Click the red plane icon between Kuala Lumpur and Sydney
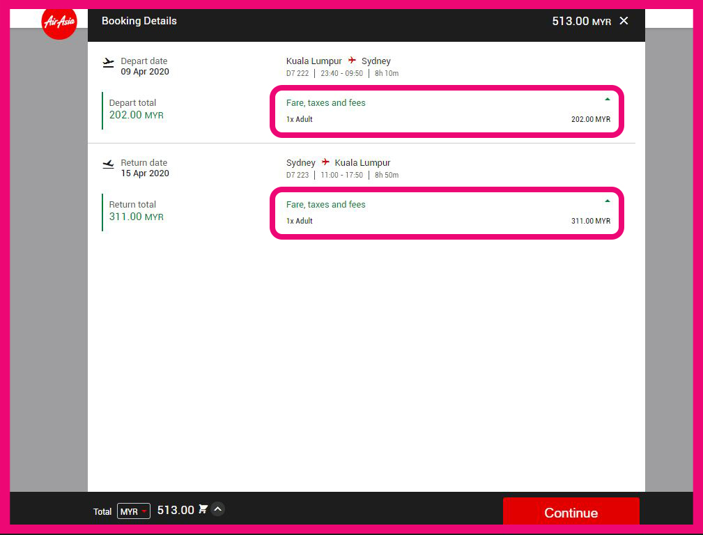703x535 pixels. point(352,60)
